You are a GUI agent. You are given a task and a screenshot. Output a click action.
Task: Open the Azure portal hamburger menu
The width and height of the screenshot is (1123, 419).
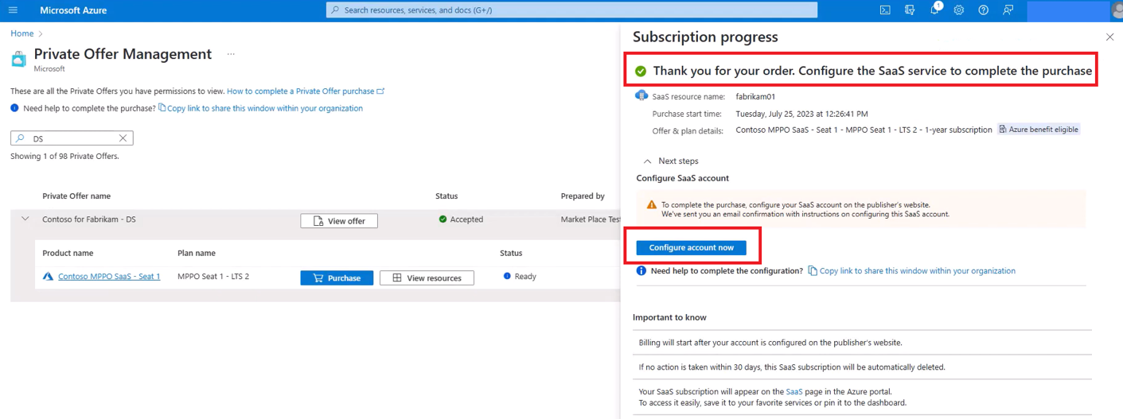pyautogui.click(x=13, y=10)
